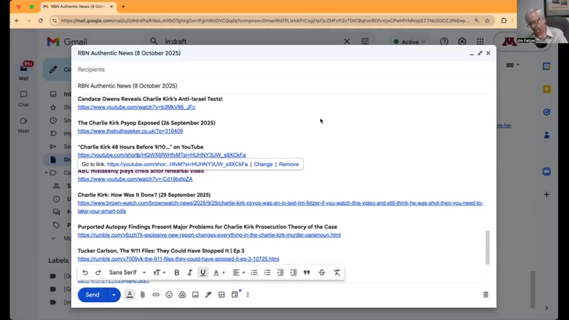569x320 pixels.
Task: Open more options three-dot menu in compose
Action: tap(248, 295)
